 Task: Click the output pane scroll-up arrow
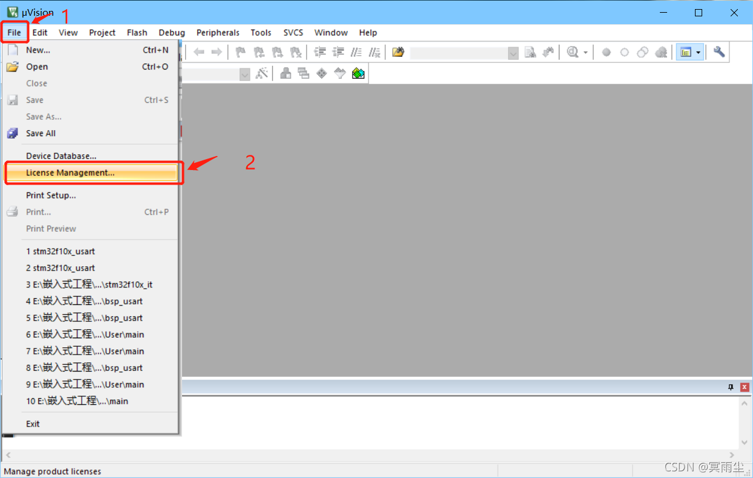(x=745, y=404)
